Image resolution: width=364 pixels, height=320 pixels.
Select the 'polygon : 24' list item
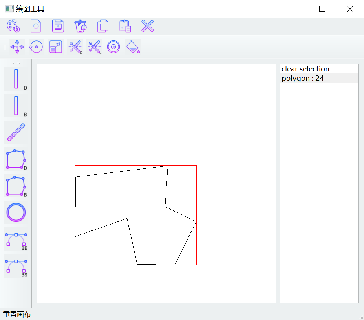[x=319, y=78]
